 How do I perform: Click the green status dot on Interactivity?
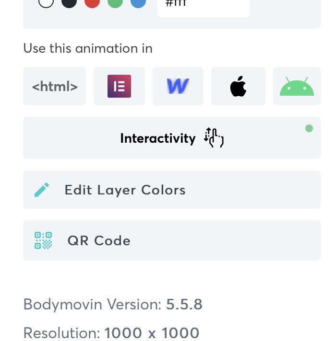[309, 128]
